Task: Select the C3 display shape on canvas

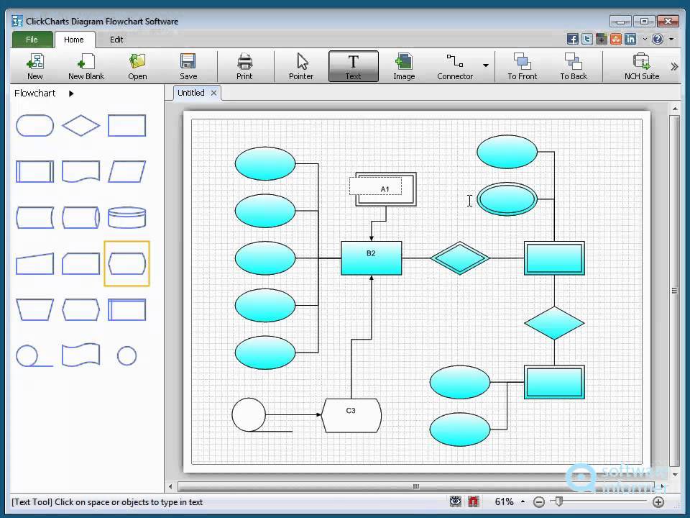Action: (x=351, y=415)
